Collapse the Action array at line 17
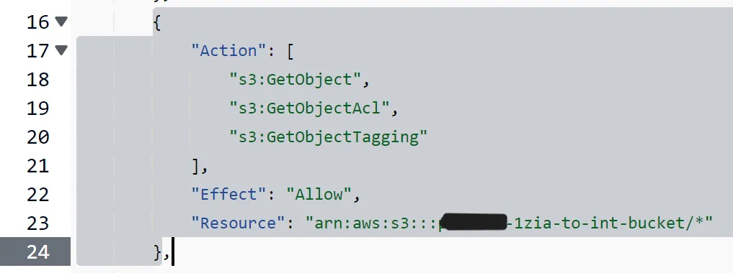The height and width of the screenshot is (273, 733). (61, 50)
